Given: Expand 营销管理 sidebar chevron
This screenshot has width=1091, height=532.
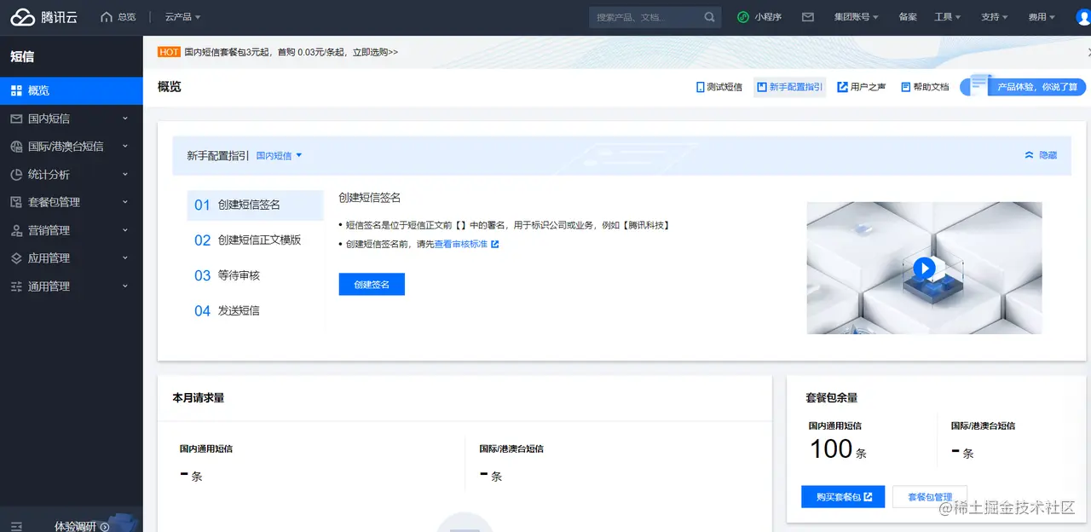Looking at the screenshot, I should pos(125,230).
